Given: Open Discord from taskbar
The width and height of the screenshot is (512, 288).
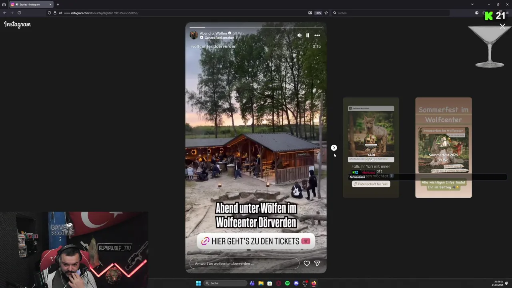Looking at the screenshot, I should tap(296, 283).
